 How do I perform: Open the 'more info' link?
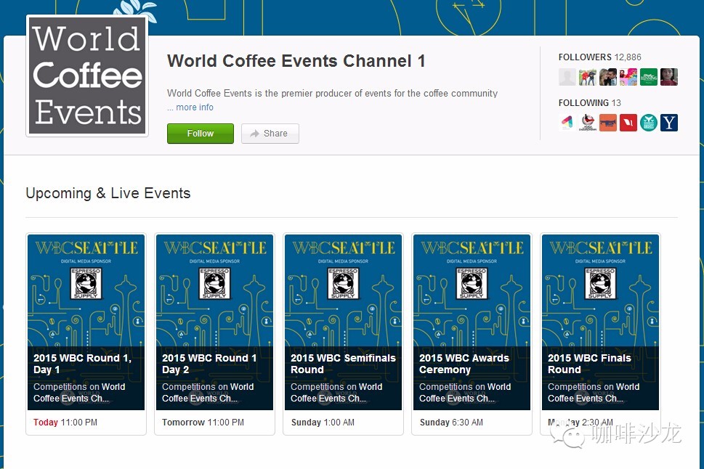(x=195, y=107)
